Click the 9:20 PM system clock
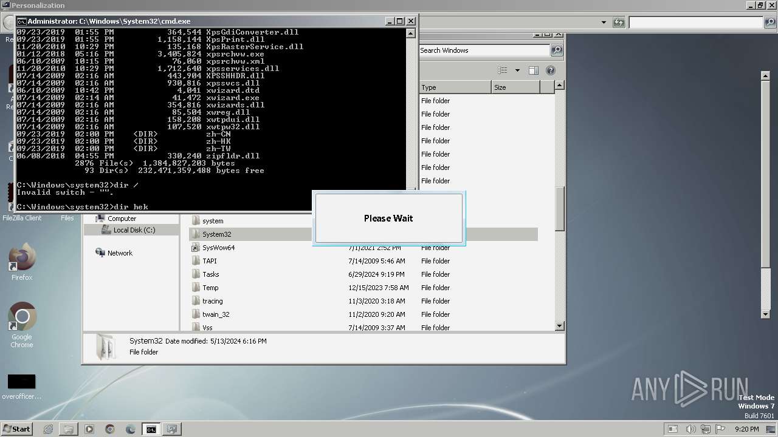Viewport: 778px width, 437px height. [x=747, y=429]
